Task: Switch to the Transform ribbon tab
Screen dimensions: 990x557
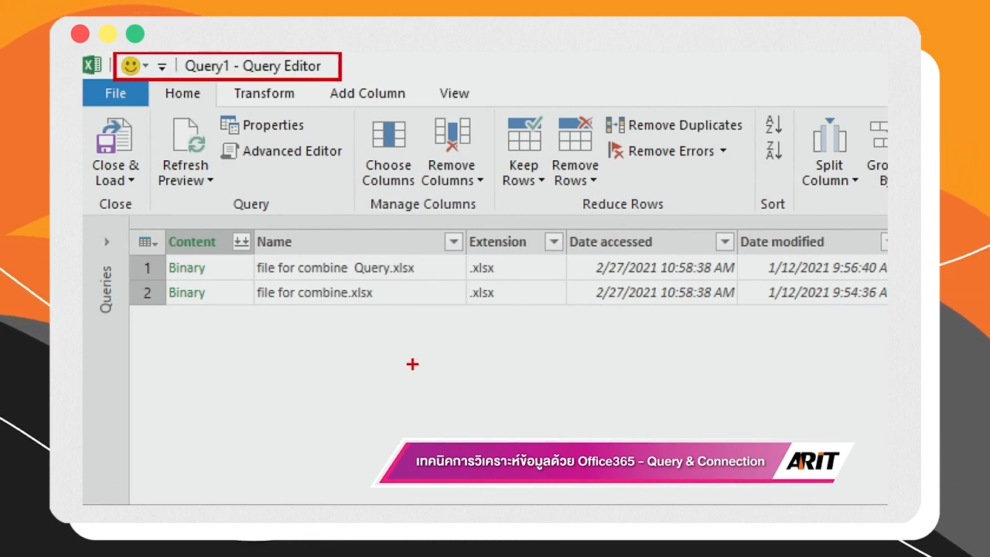Action: (x=264, y=93)
